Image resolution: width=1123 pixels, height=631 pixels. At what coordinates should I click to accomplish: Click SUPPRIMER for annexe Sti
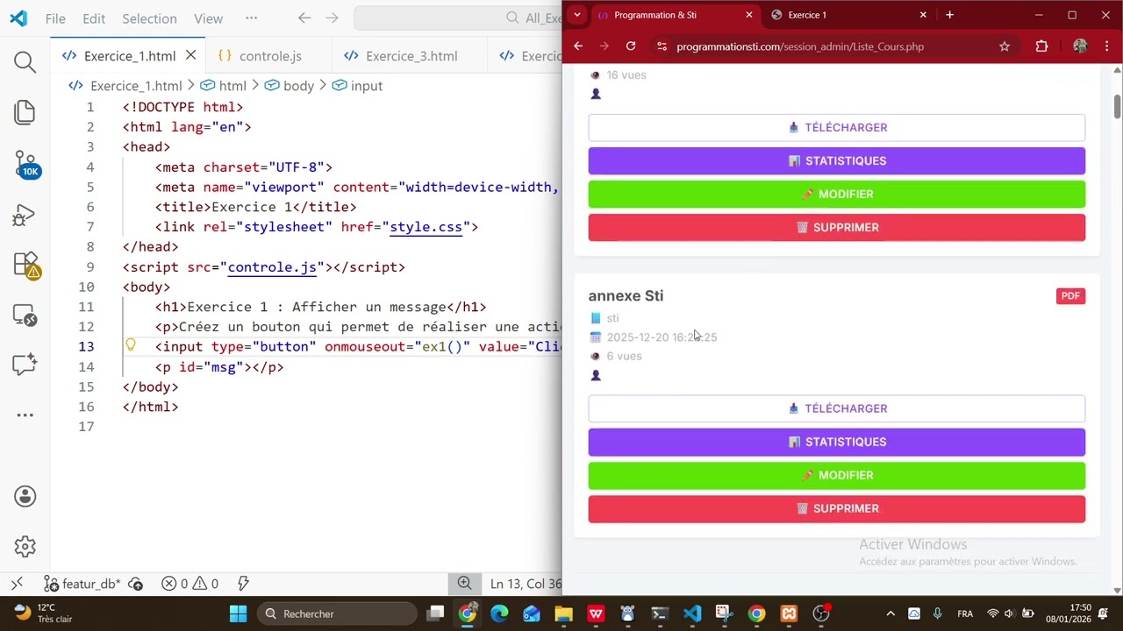click(836, 508)
